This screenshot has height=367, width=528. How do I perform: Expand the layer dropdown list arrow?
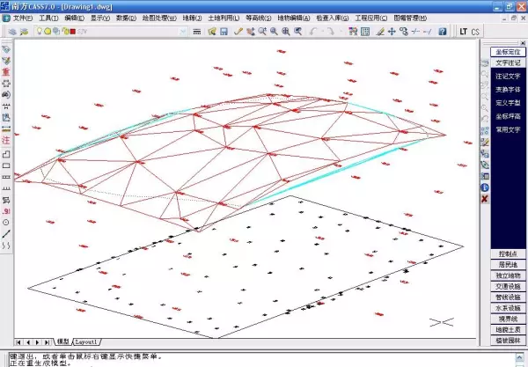click(x=182, y=32)
